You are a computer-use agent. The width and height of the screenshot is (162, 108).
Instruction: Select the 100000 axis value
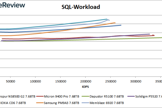tap(35, 81)
